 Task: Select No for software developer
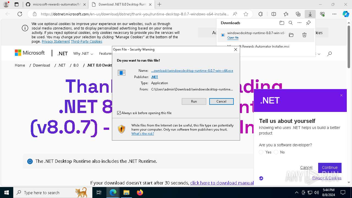coord(276,152)
